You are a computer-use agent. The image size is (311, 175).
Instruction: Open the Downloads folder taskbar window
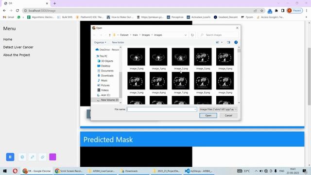pyautogui.click(x=130, y=171)
